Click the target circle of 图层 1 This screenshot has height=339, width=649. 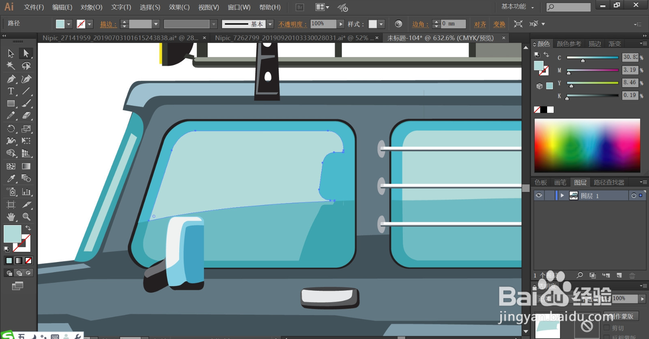click(633, 195)
